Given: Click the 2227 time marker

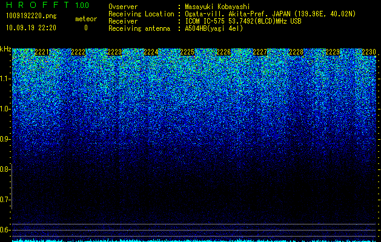Looking at the screenshot, I should pos(260,52).
